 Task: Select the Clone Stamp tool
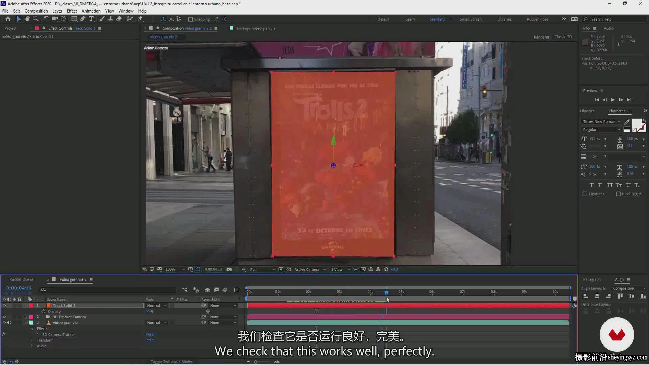(x=110, y=19)
